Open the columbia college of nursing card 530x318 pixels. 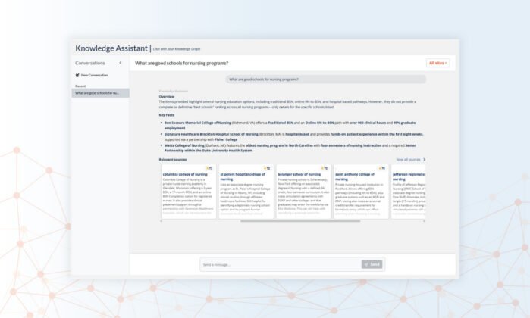pyautogui.click(x=189, y=192)
